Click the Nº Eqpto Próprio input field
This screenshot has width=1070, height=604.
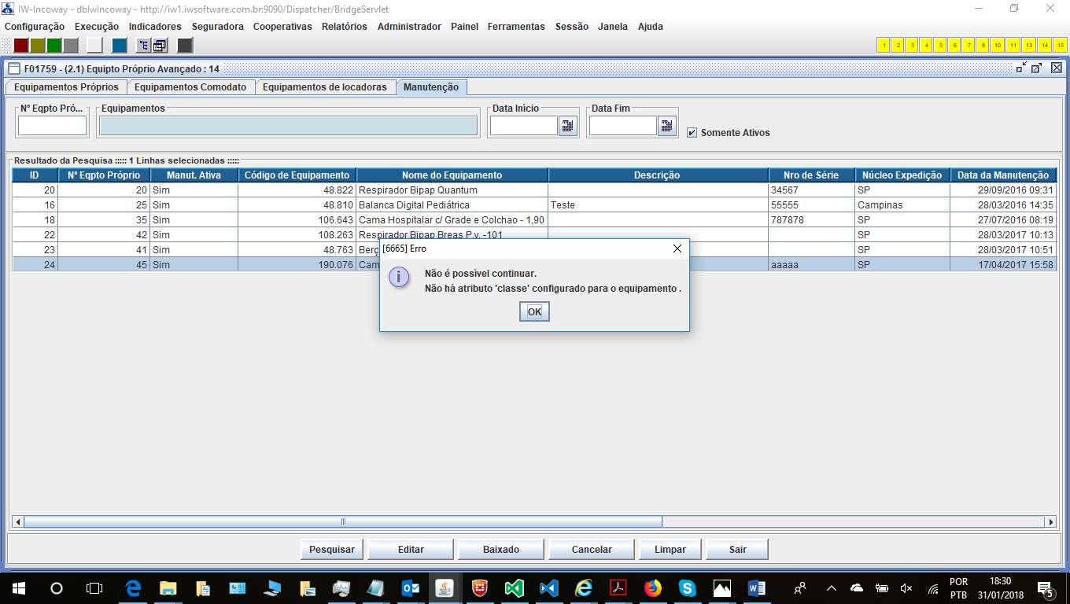pos(52,126)
